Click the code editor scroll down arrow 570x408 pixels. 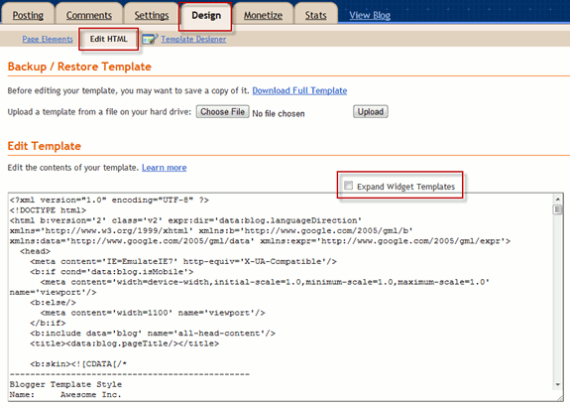pyautogui.click(x=558, y=384)
